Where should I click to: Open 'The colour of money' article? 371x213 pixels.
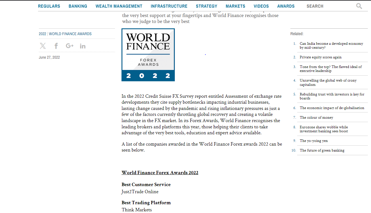[316, 118]
